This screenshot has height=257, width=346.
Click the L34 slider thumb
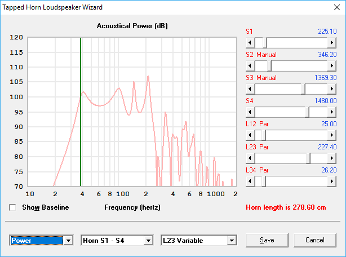pyautogui.click(x=264, y=181)
